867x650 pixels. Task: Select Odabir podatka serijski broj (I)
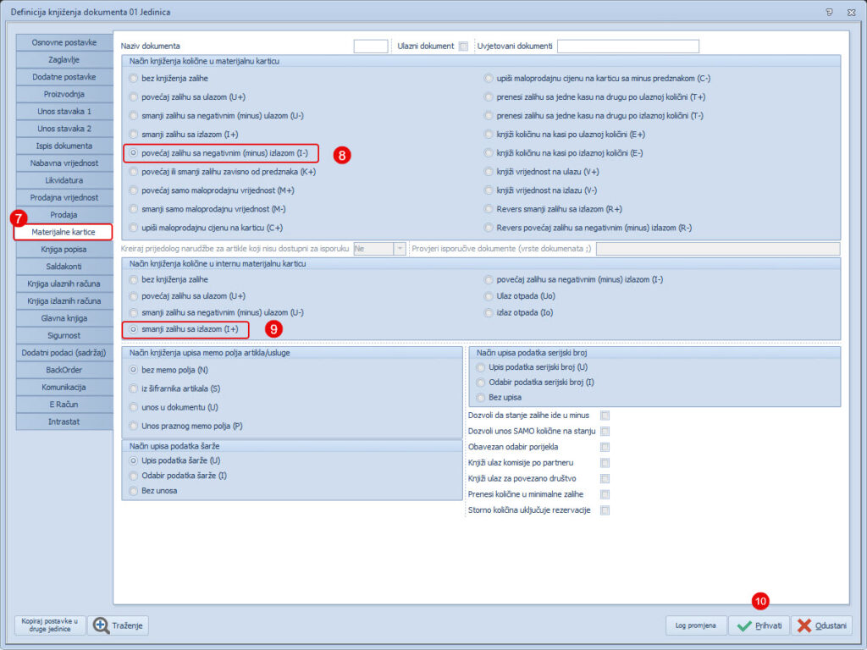(482, 382)
